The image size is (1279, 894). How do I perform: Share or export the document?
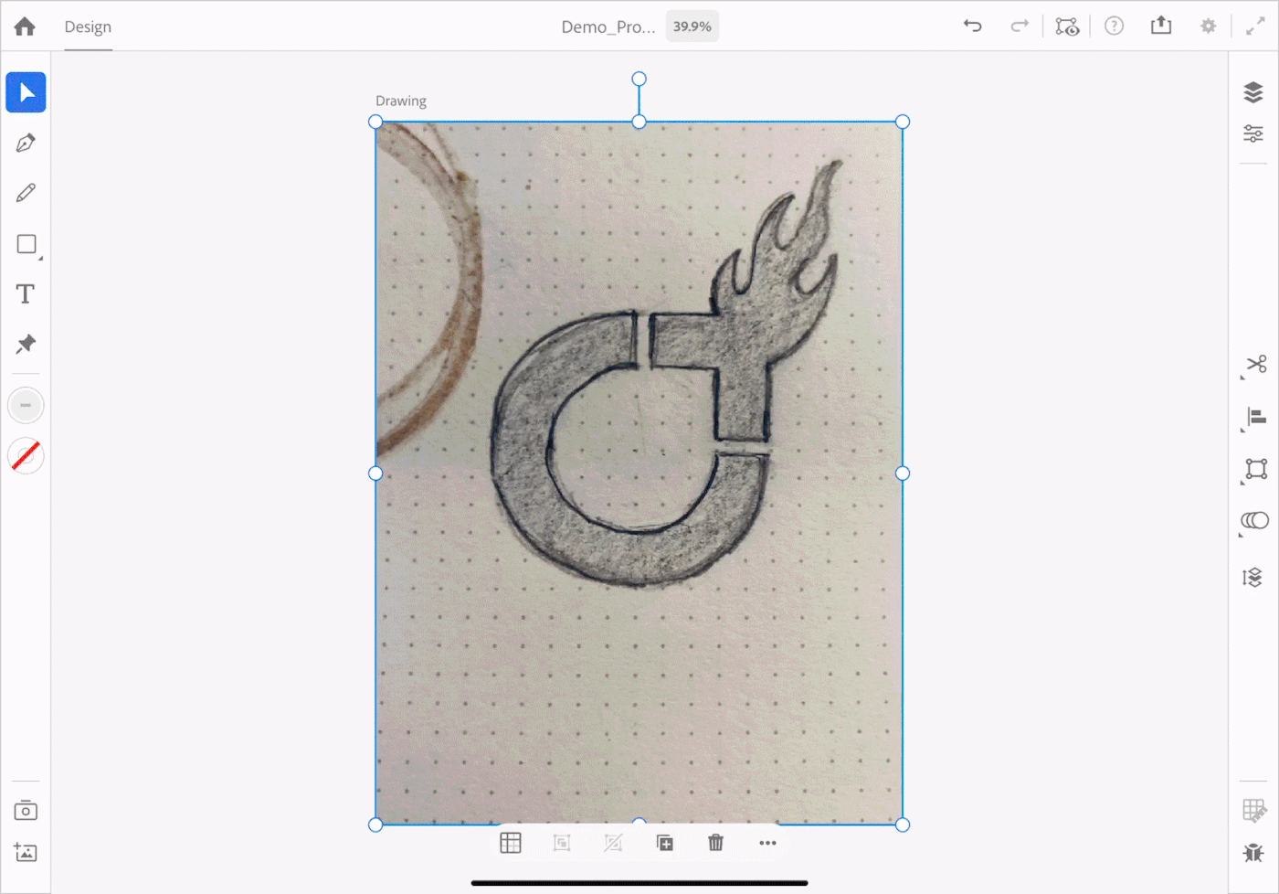coord(1160,25)
